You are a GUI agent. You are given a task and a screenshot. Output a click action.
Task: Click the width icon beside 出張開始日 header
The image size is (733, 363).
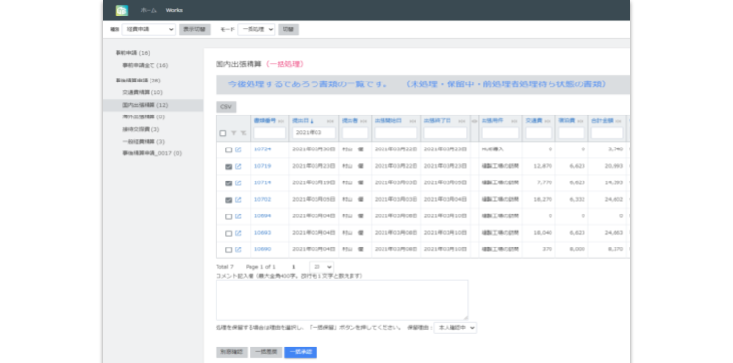413,121
